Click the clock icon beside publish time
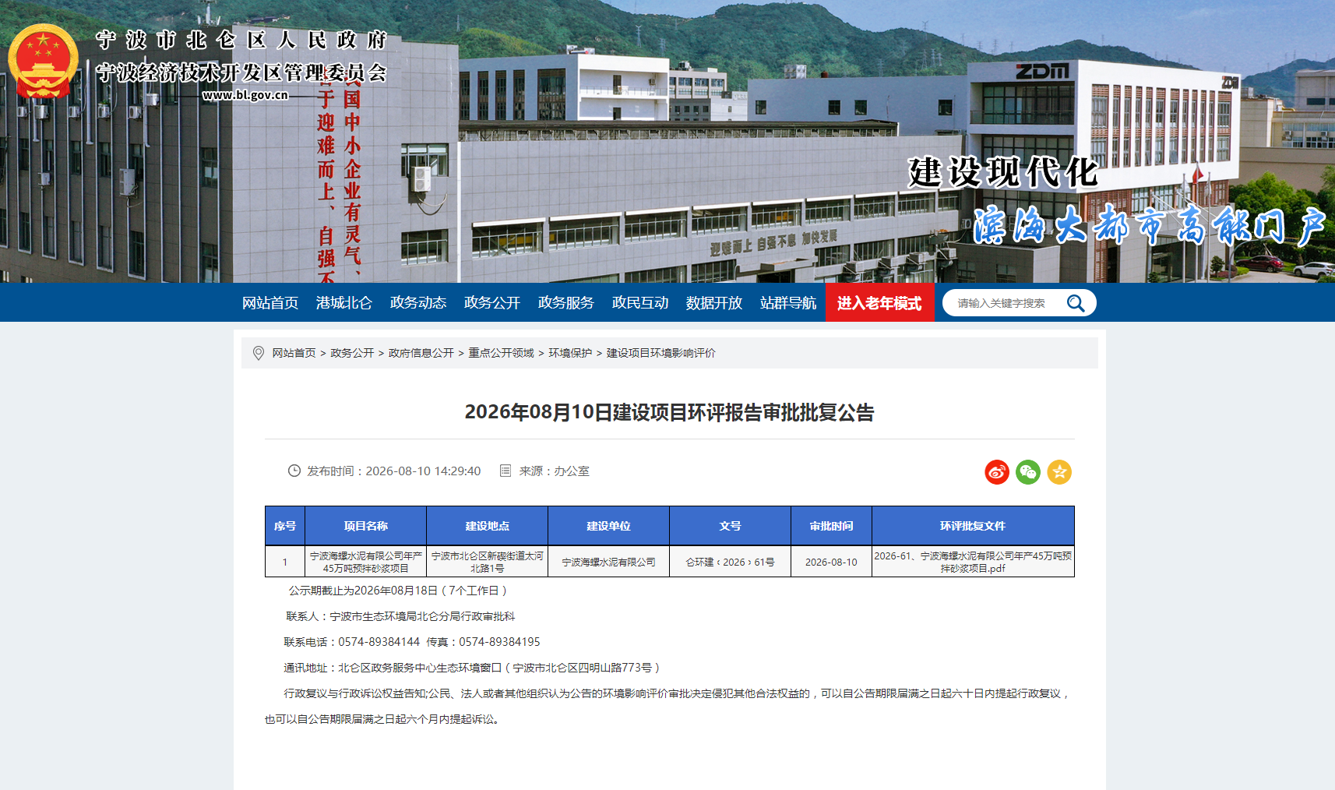Screen dimensions: 1335x790 [x=294, y=471]
